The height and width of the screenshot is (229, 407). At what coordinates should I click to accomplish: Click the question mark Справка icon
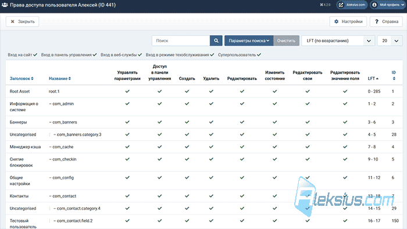tap(377, 21)
